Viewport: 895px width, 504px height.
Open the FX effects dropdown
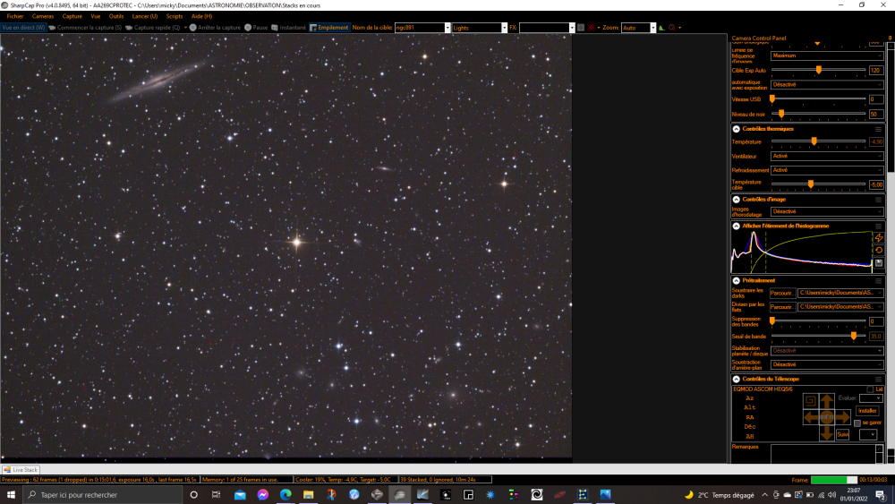(547, 28)
